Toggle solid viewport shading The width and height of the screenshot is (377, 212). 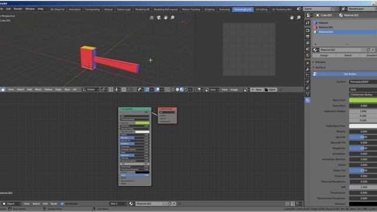pos(177,90)
